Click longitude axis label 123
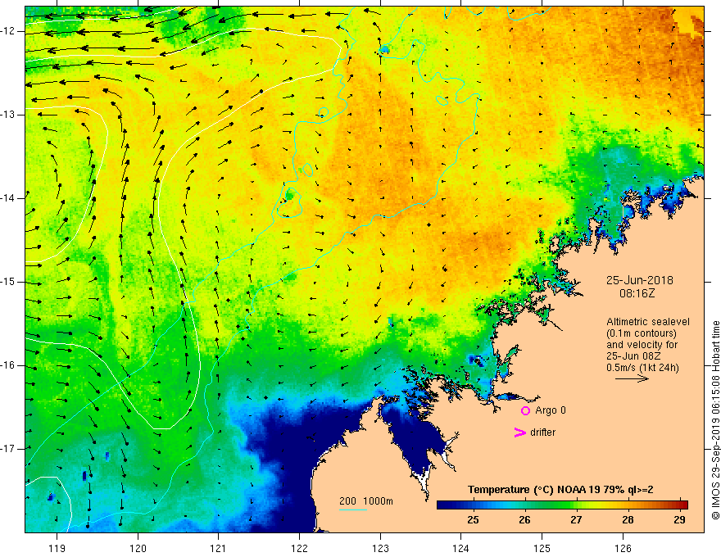The height and width of the screenshot is (557, 721). [380, 548]
